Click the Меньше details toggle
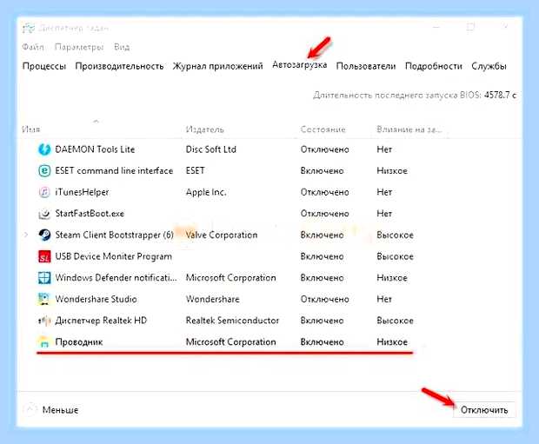The width and height of the screenshot is (539, 444). (x=51, y=409)
